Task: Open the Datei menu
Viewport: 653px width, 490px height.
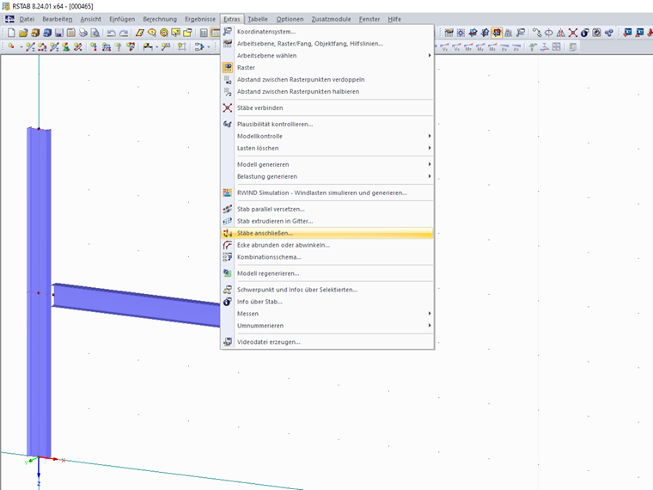Action: click(x=27, y=19)
